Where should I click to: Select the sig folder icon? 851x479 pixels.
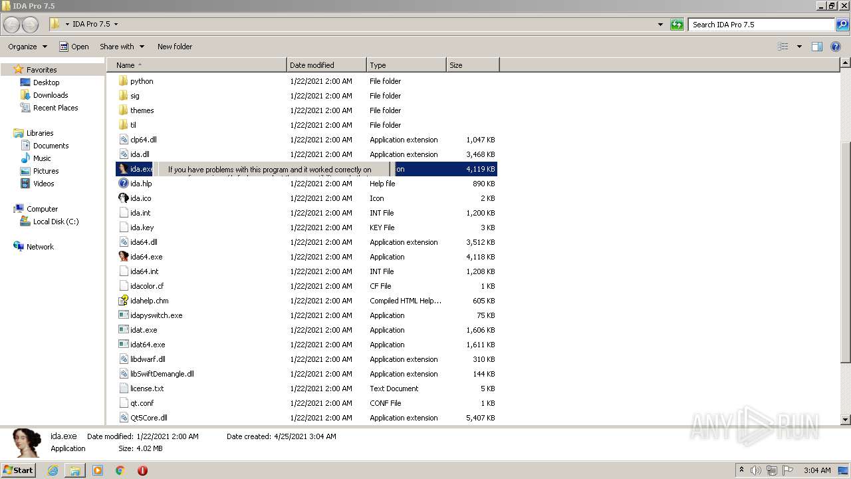coord(123,96)
